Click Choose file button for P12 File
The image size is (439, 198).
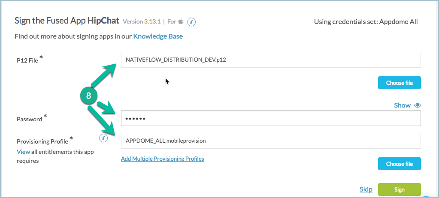[399, 83]
